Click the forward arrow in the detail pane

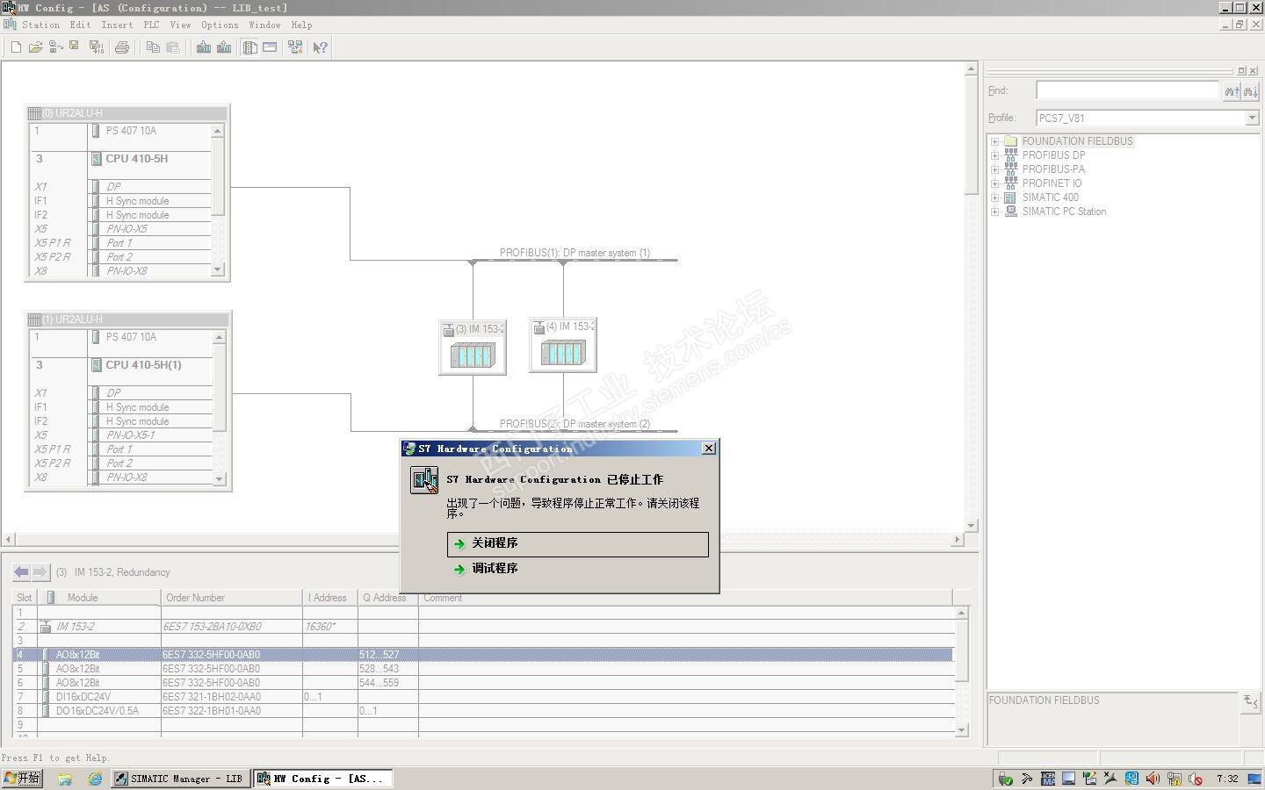40,572
